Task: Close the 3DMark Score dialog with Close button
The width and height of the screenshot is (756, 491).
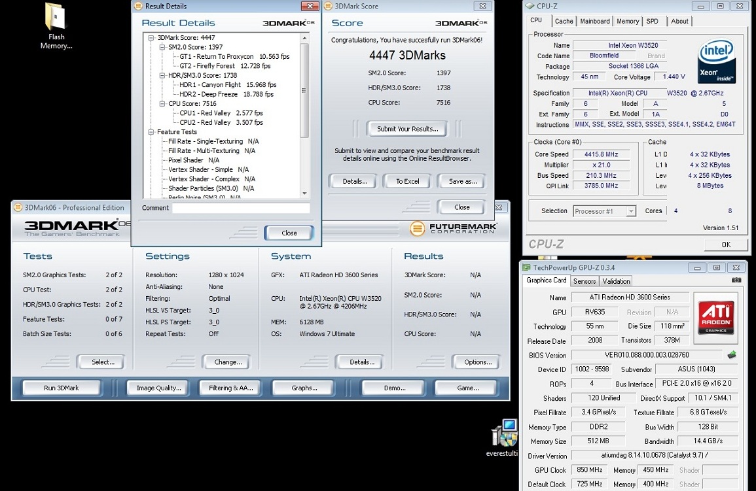Action: coord(461,207)
